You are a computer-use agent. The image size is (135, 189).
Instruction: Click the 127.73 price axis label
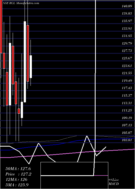click(127, 51)
